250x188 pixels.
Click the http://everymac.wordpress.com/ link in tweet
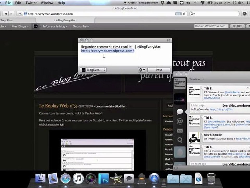(108, 51)
